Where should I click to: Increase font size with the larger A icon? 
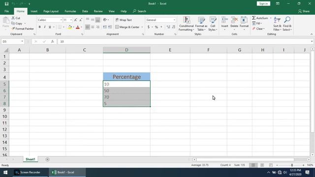tap(75, 20)
